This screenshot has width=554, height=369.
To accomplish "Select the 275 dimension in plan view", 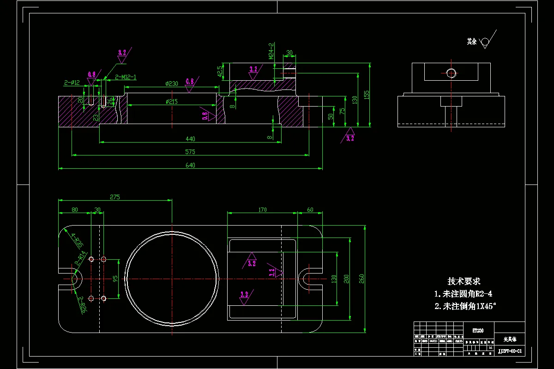I will click(115, 197).
